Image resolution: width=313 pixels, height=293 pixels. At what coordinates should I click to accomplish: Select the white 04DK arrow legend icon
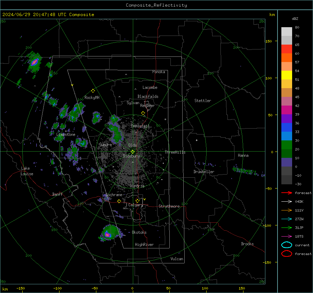point(287,202)
